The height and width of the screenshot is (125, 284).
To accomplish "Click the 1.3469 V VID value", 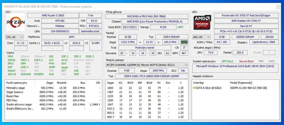I will (x=95, y=104).
